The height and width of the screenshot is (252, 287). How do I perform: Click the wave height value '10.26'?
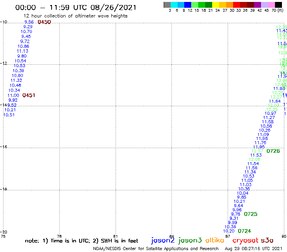265,130
